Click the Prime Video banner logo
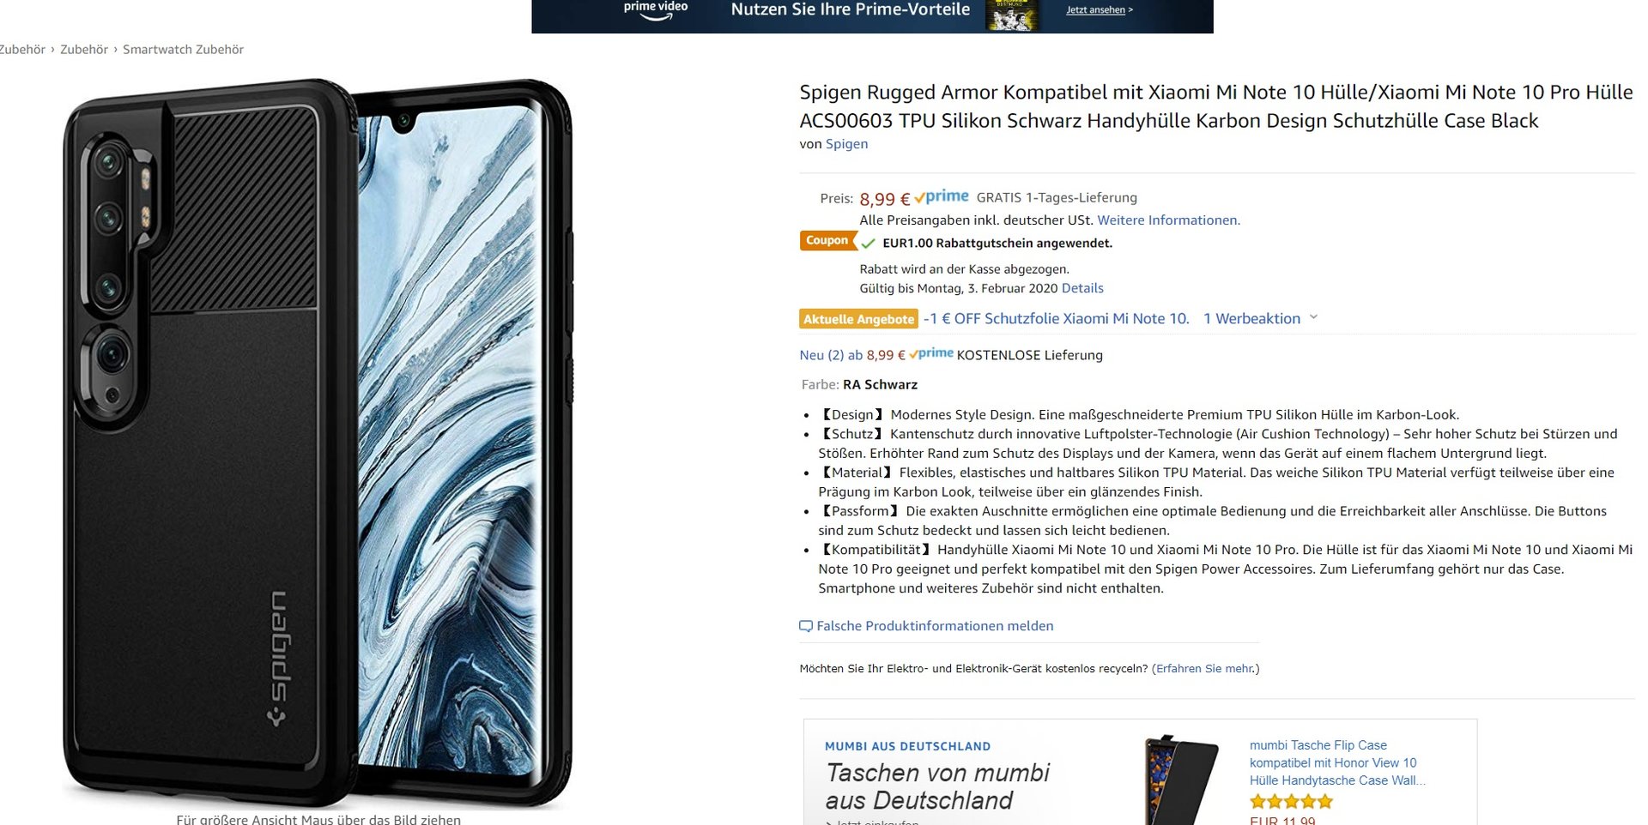Viewport: 1648px width, 825px height. (x=655, y=10)
